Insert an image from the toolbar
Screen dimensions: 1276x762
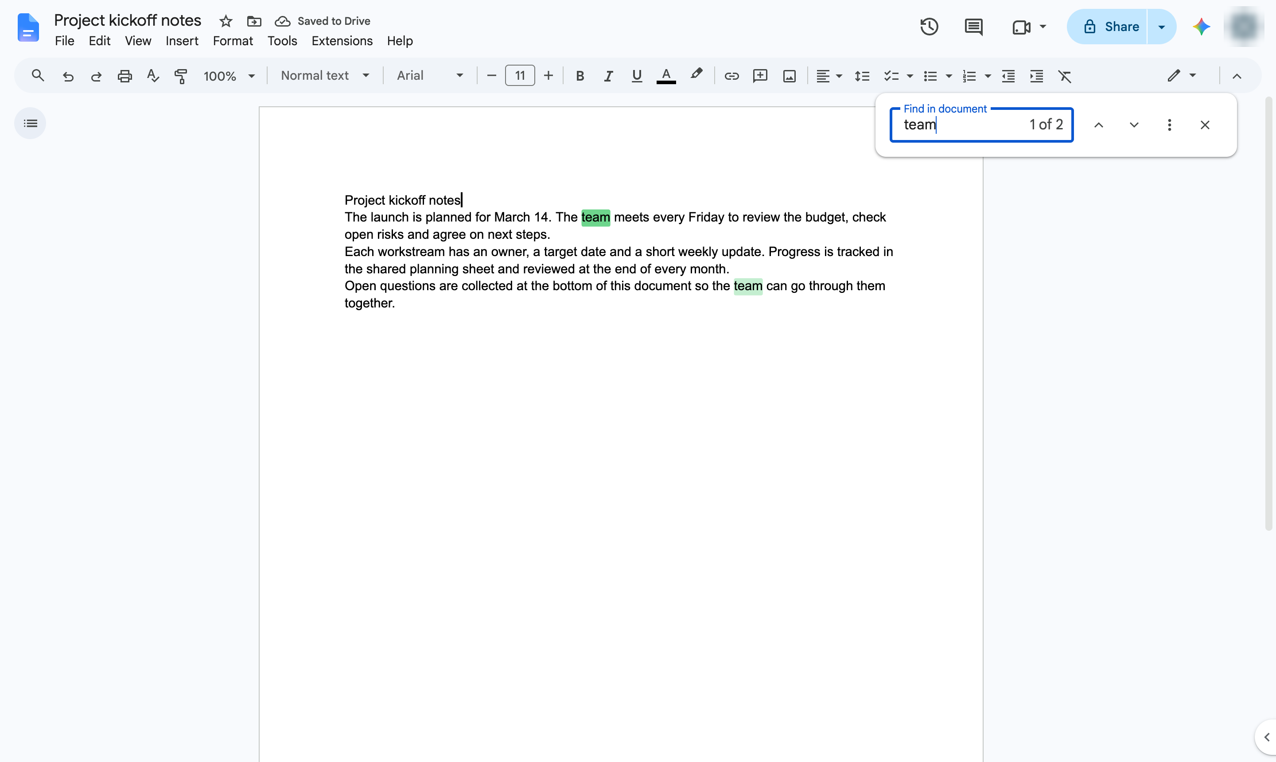coord(789,76)
